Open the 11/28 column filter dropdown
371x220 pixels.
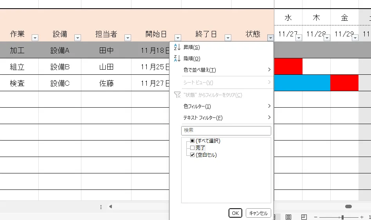point(327,38)
